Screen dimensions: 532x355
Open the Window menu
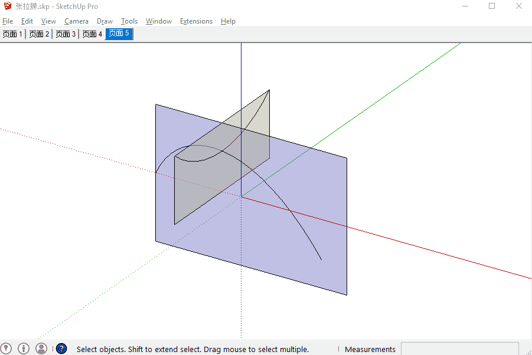click(x=159, y=21)
